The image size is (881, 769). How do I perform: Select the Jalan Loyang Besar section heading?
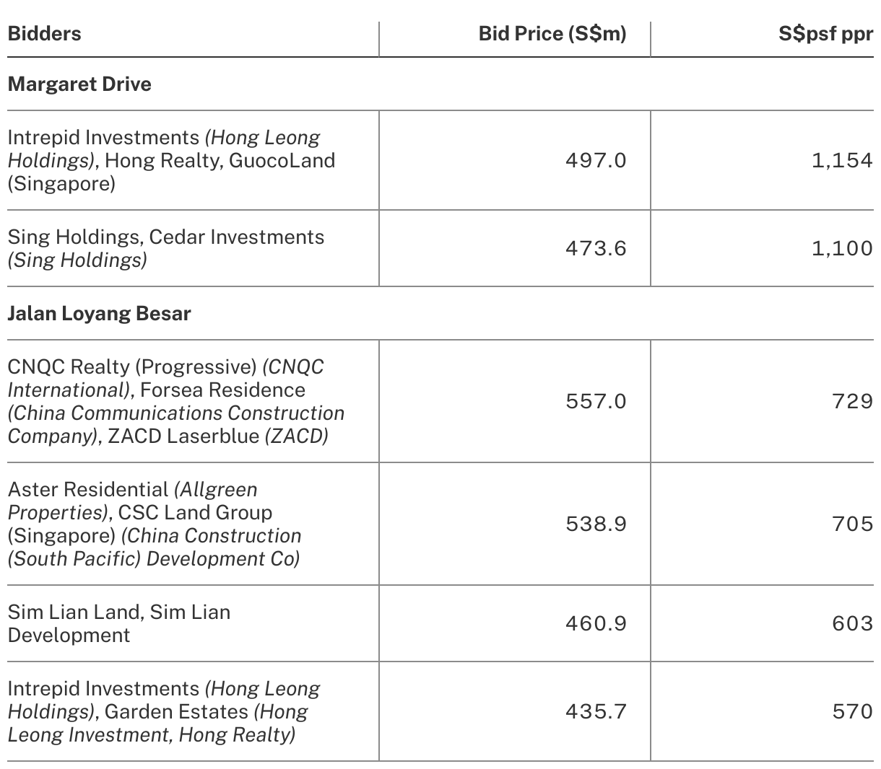(x=99, y=314)
